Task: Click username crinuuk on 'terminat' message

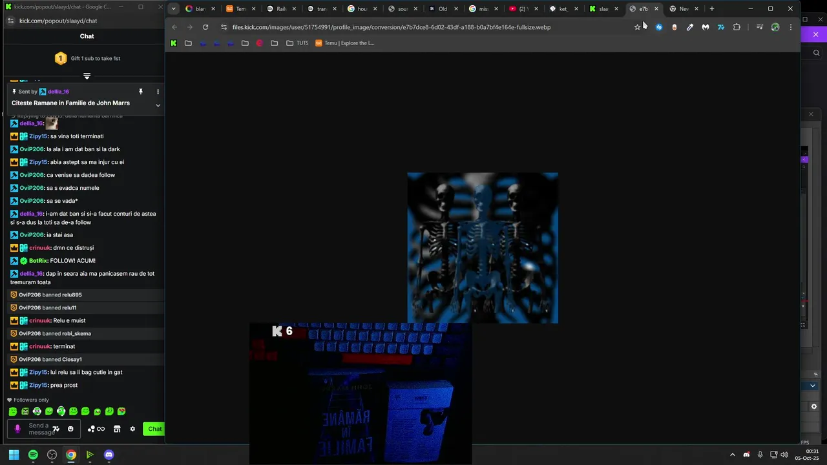Action: (40, 346)
